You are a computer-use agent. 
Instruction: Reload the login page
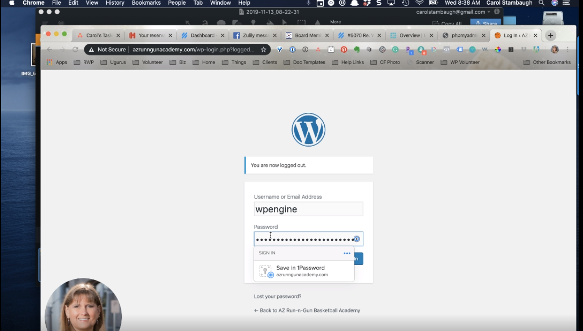(75, 49)
